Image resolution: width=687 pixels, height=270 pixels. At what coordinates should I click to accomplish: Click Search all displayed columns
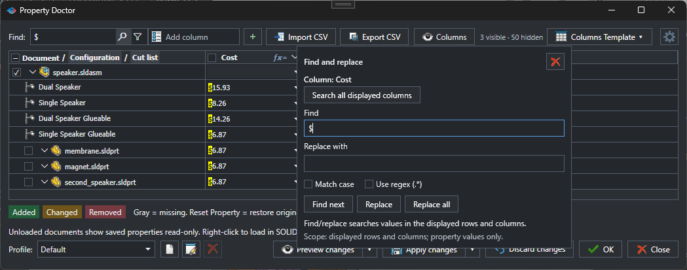(x=362, y=95)
